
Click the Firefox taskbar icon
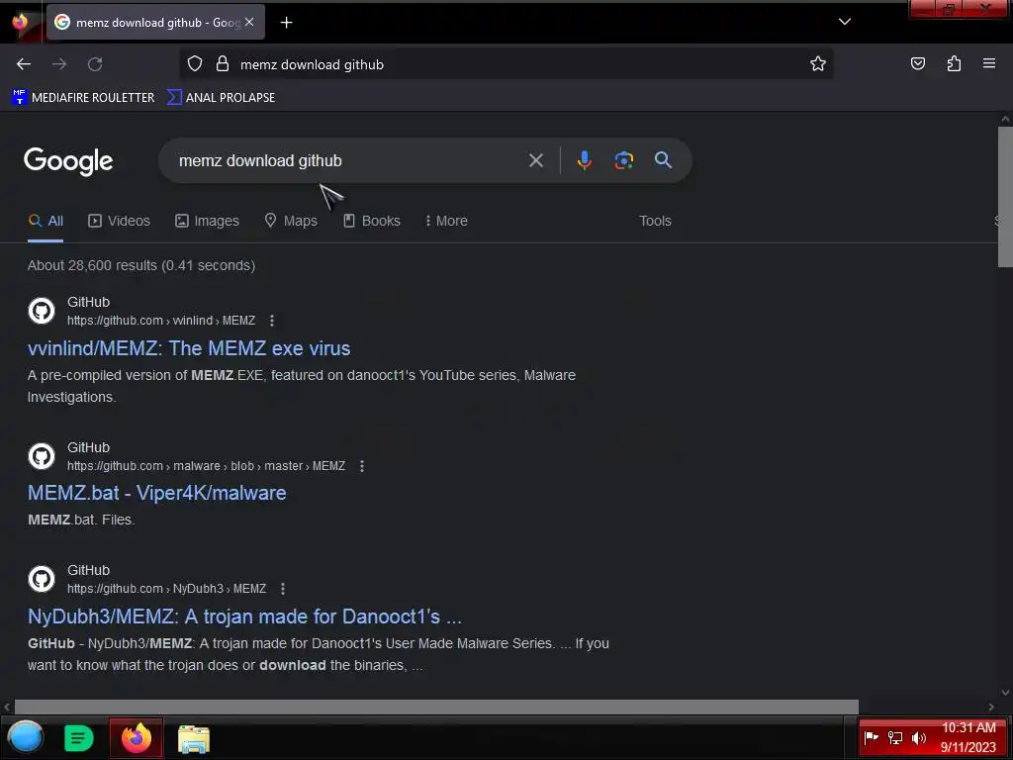pos(136,738)
